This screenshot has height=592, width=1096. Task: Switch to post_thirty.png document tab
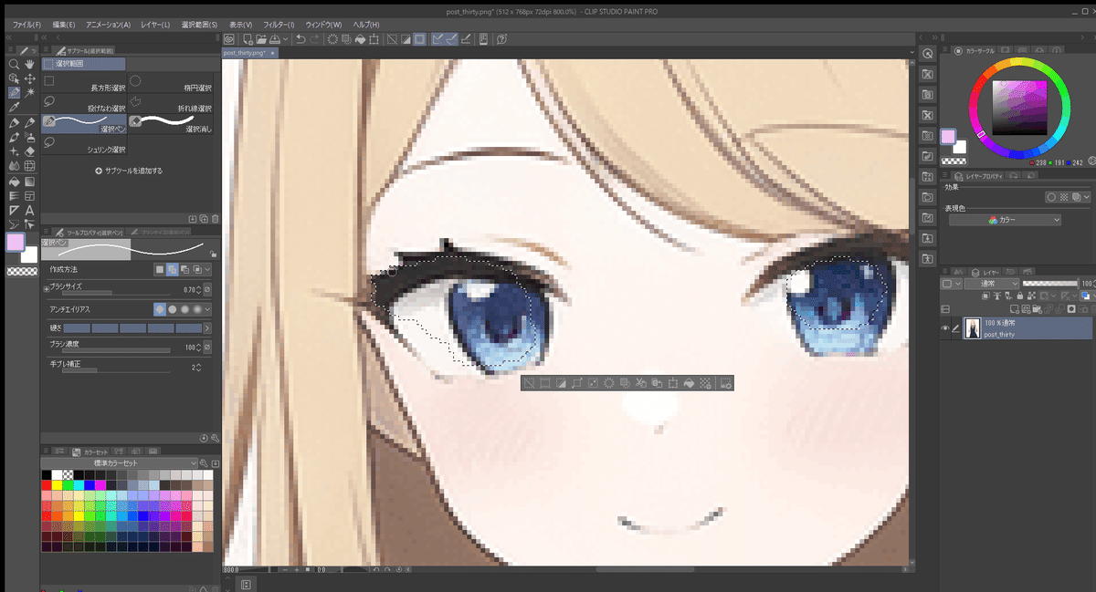[x=248, y=53]
